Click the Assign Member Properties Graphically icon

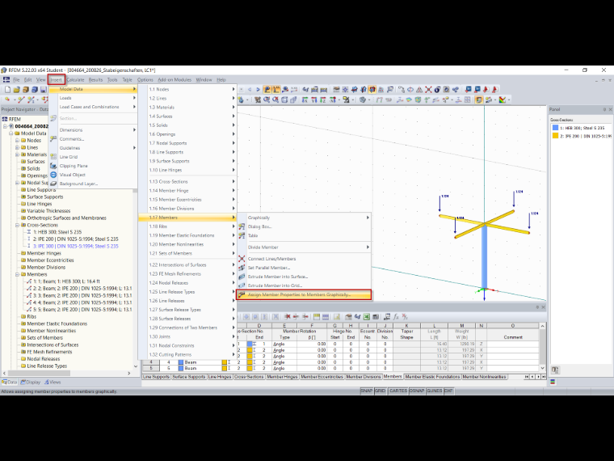(242, 294)
